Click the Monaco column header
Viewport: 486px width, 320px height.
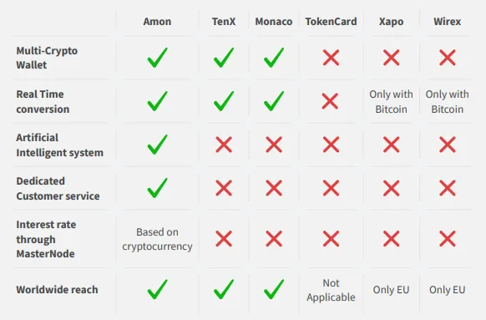pyautogui.click(x=274, y=22)
